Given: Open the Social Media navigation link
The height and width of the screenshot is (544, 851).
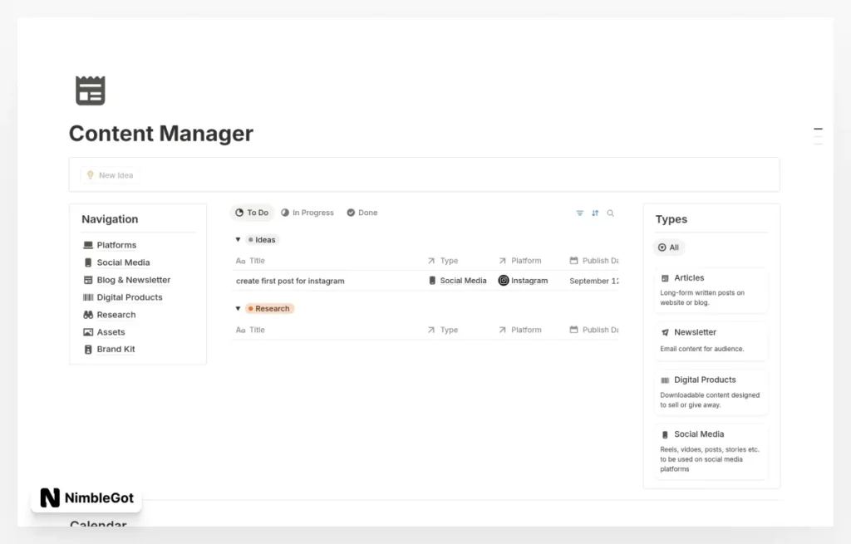Looking at the screenshot, I should [123, 262].
